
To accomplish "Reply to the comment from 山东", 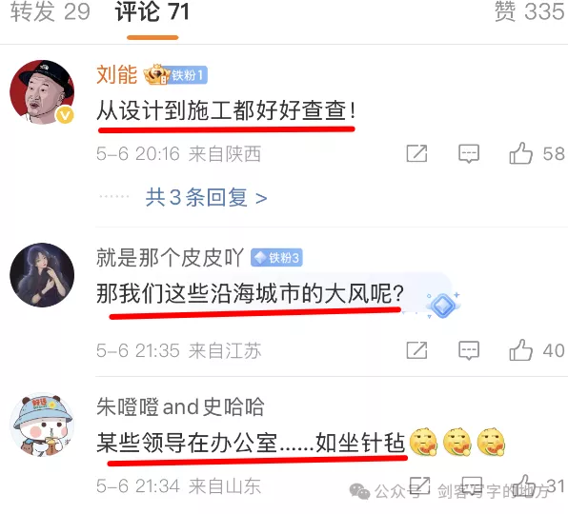I will point(472,486).
